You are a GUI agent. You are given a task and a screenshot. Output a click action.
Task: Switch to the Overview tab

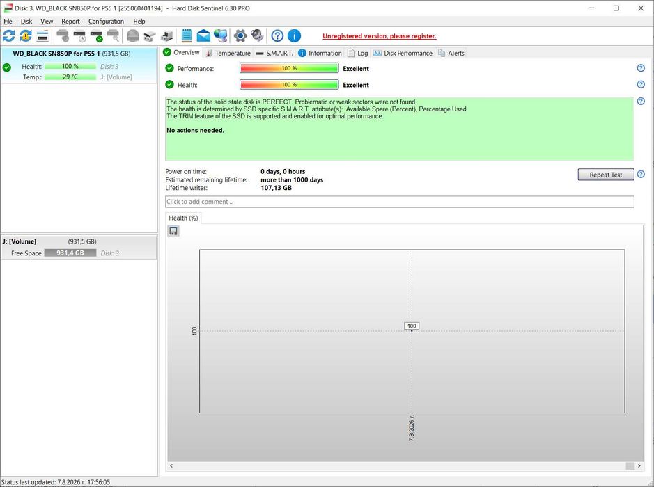(182, 52)
